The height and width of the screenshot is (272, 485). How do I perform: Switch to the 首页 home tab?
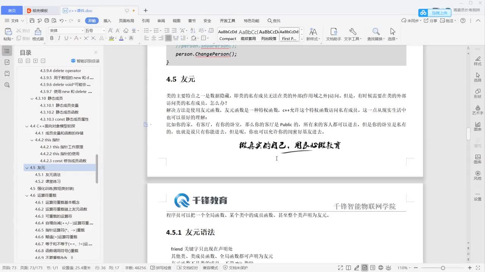pyautogui.click(x=12, y=11)
